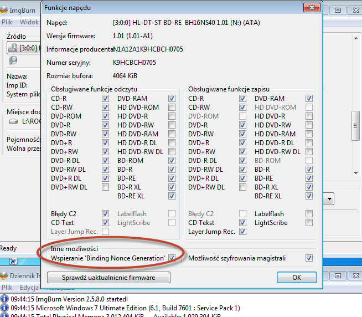Toggle the Layer Jump Rec. write checkbox
The height and width of the screenshot is (317, 362).
click(242, 232)
